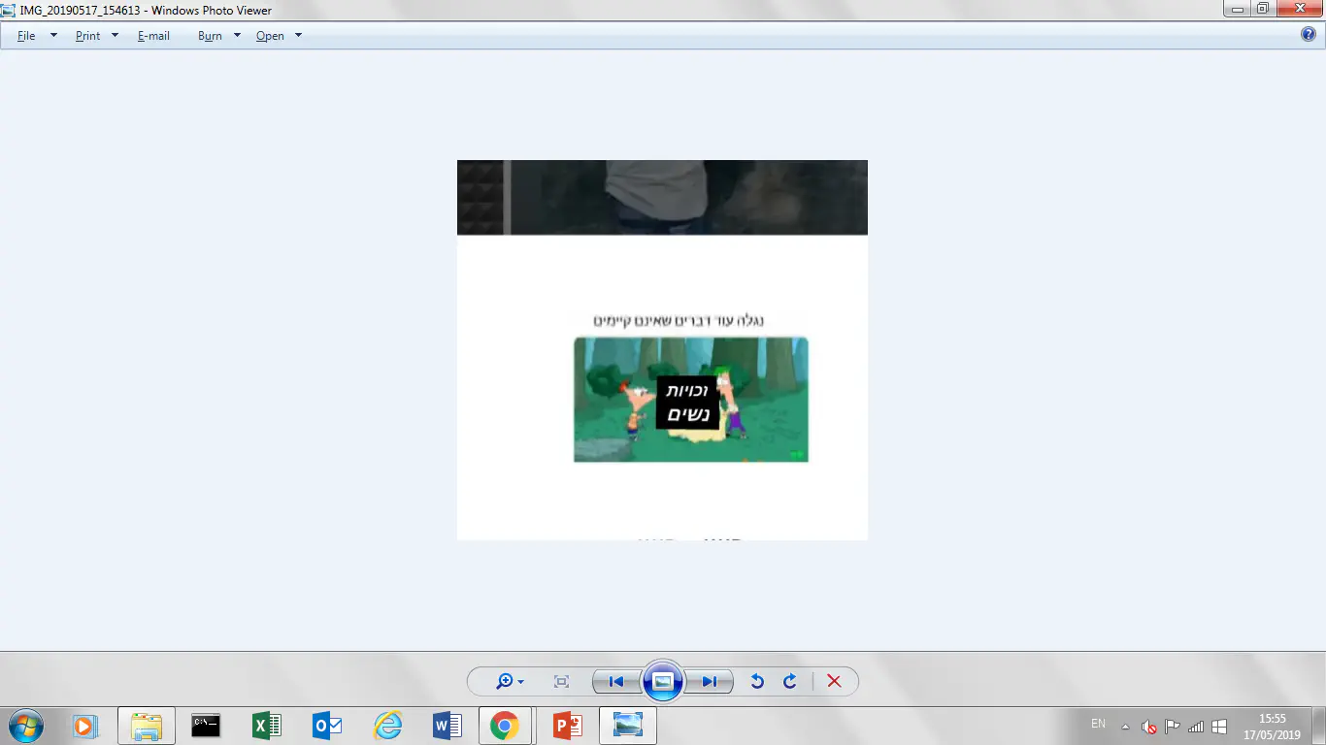Click the EN language indicator
1326x745 pixels.
[x=1098, y=724]
